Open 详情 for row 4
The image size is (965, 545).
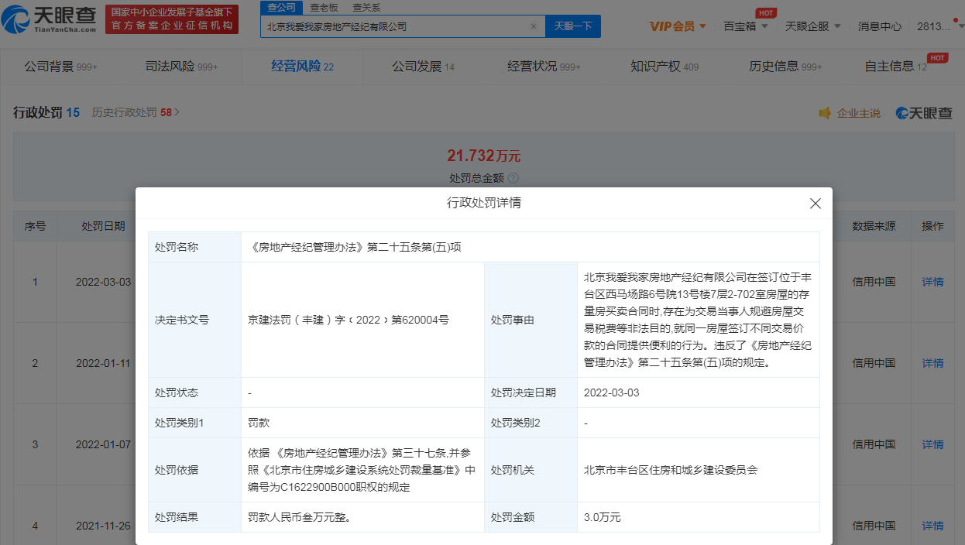(x=932, y=526)
